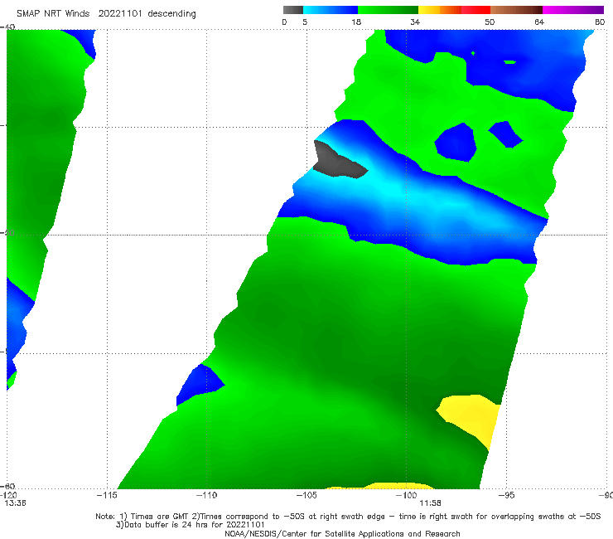613x539 pixels.
Task: Click the magenta-purple segment of the color bar
Action: (572, 10)
